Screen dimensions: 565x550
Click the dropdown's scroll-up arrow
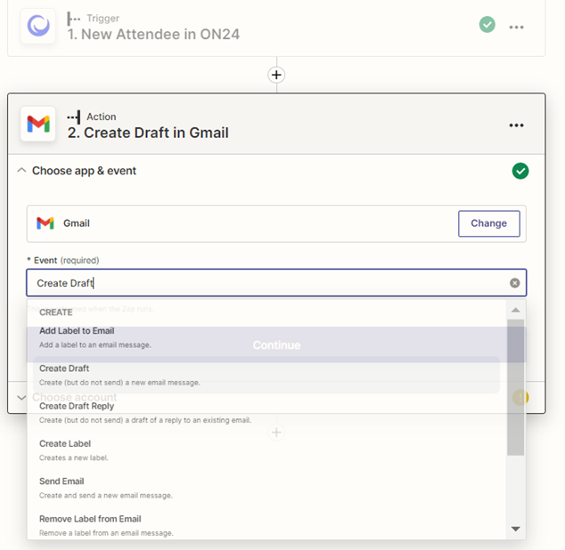pos(515,310)
